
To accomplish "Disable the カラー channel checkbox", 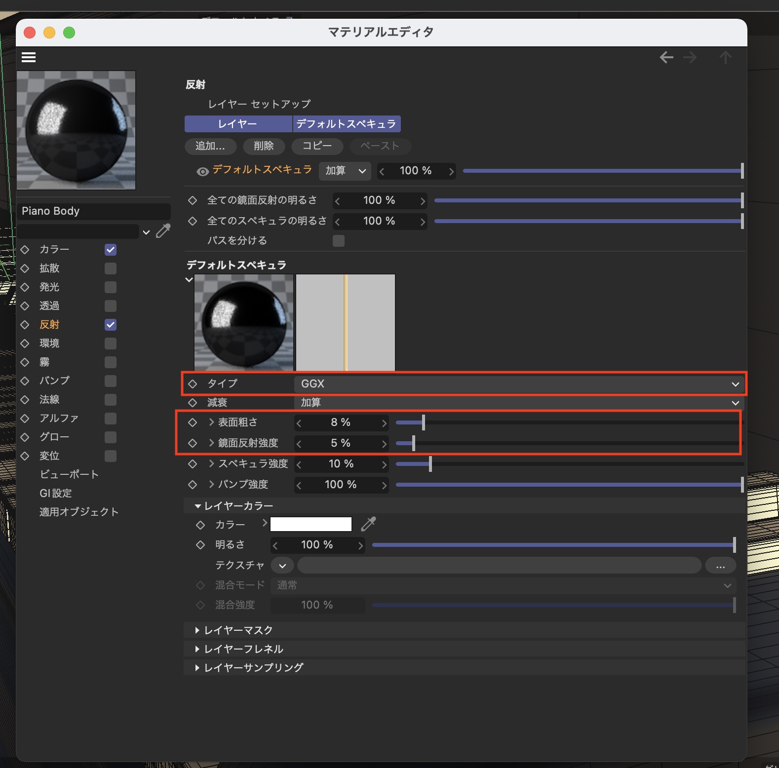I will click(111, 250).
